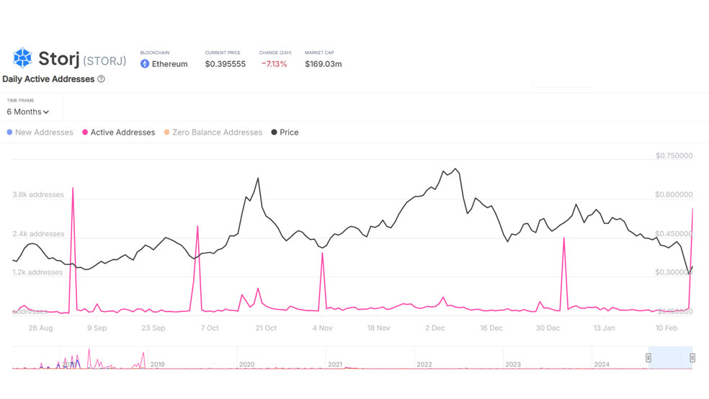
Task: Click the 13 Jan x-axis label
Action: point(604,328)
